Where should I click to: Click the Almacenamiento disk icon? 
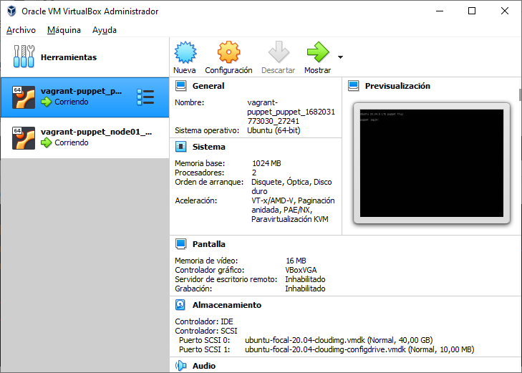(x=180, y=305)
